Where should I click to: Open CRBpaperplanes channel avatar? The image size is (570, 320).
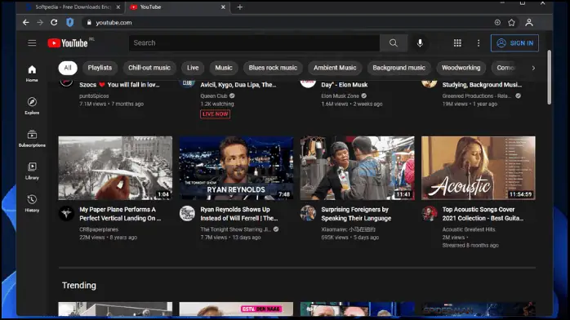66,213
